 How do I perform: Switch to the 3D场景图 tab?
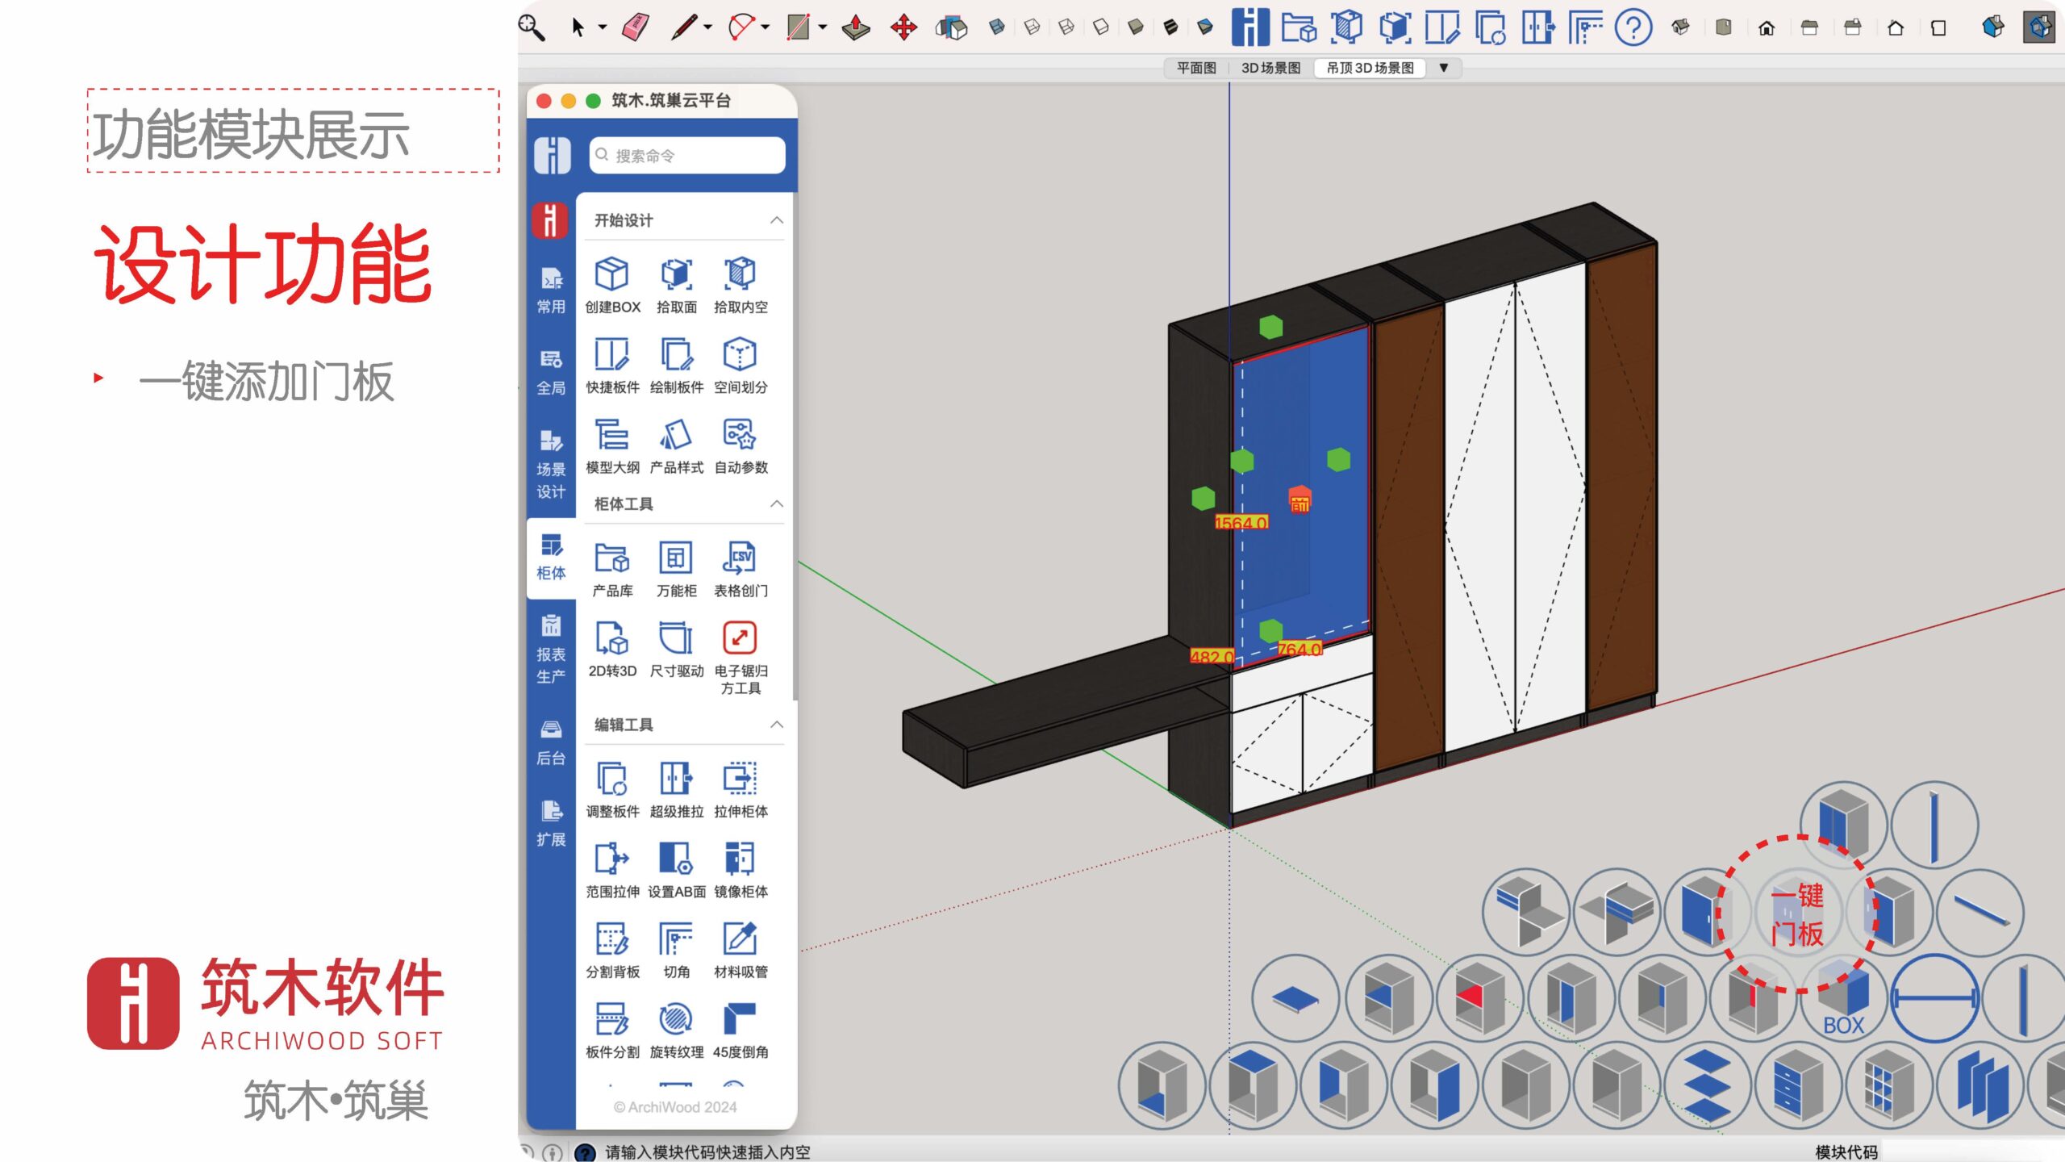click(1270, 68)
